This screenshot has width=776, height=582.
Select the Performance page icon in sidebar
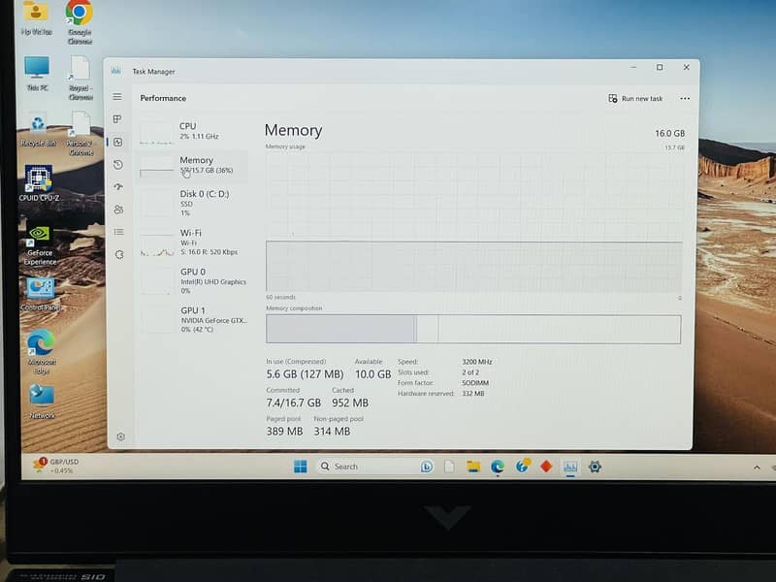[117, 142]
